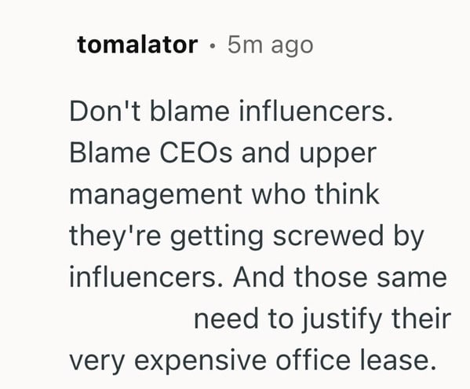Click the word 'screwed' in the comment
This screenshot has width=470, height=389.
(329, 236)
